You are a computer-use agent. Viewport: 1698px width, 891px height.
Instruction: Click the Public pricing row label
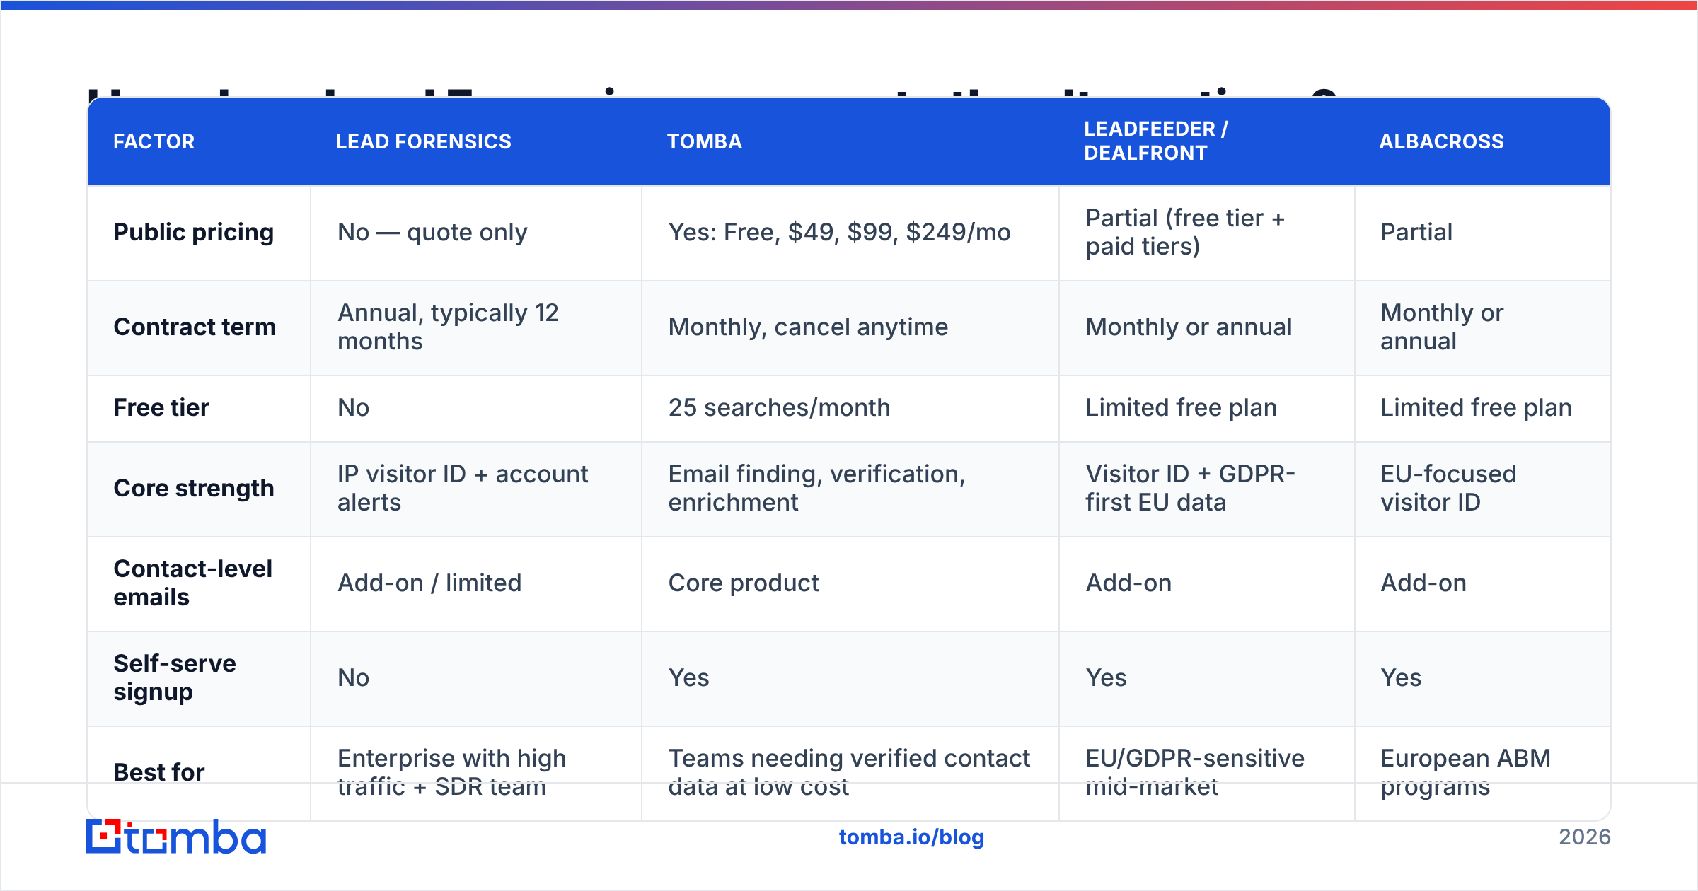(x=194, y=232)
